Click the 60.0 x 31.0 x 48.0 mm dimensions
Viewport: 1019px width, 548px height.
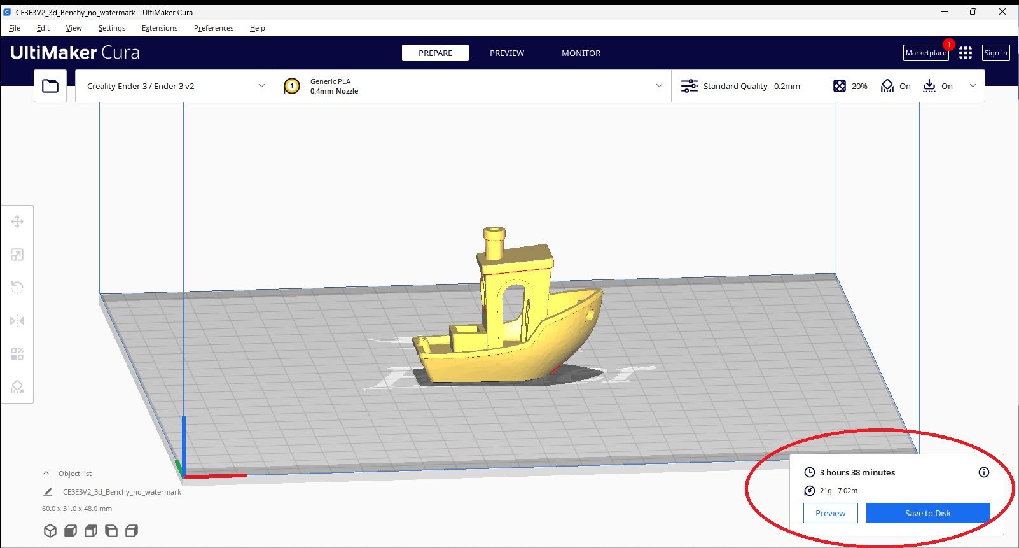(77, 509)
